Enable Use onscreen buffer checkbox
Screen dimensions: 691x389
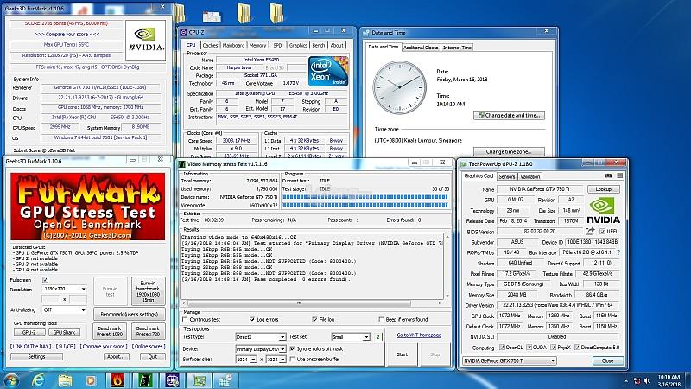(292, 360)
